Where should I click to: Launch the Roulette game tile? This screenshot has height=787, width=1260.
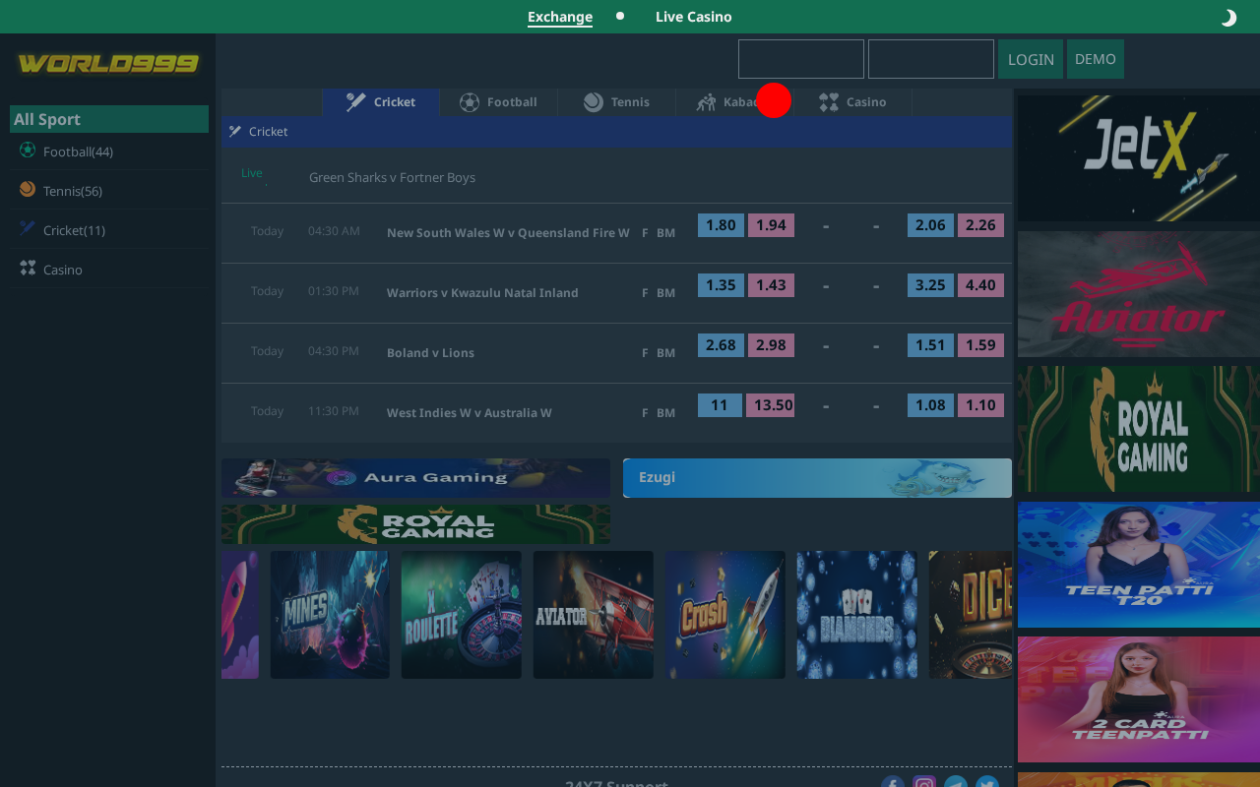(x=462, y=615)
